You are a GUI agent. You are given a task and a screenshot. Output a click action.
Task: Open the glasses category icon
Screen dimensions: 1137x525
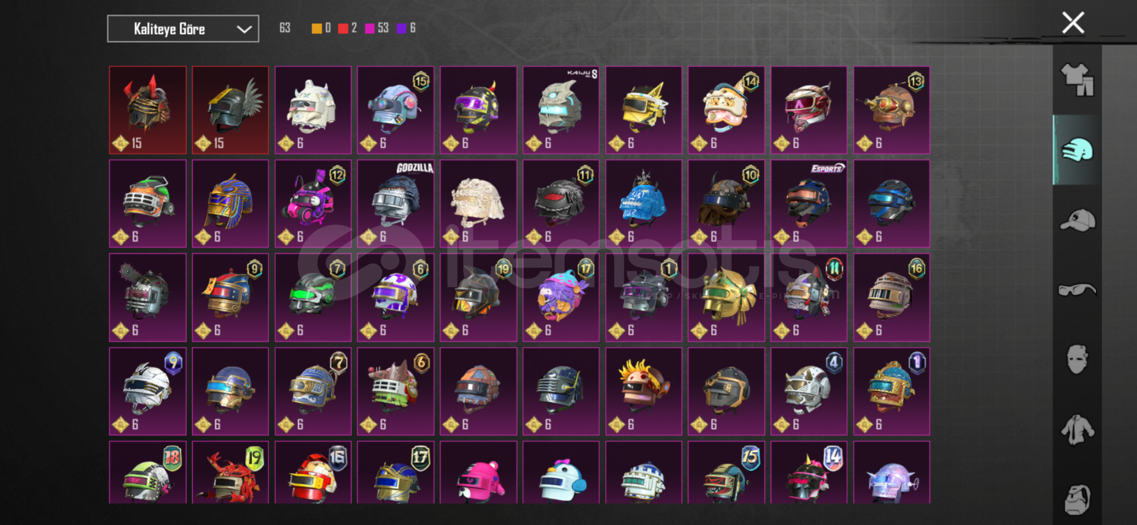(1077, 290)
